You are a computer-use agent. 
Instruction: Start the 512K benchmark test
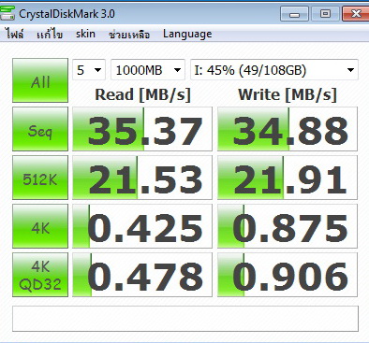tap(40, 178)
